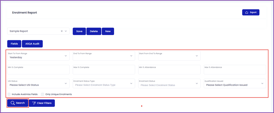Save the current report
This screenshot has width=274, height=113.
79,31
